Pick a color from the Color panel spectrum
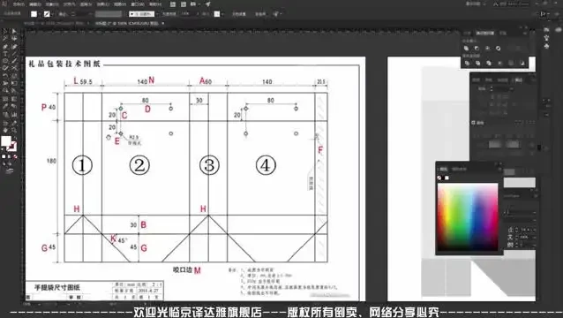Image resolution: width=563 pixels, height=318 pixels. point(468,217)
